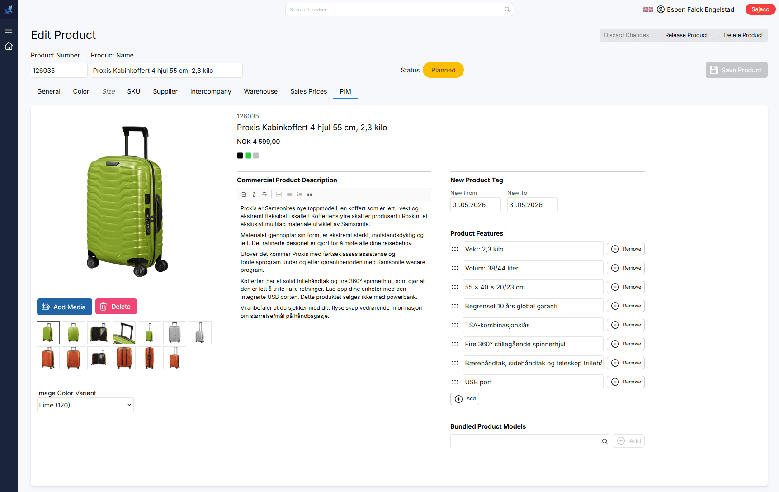Grab the drag handle for 'Volum: 38/44 liter'

point(455,268)
